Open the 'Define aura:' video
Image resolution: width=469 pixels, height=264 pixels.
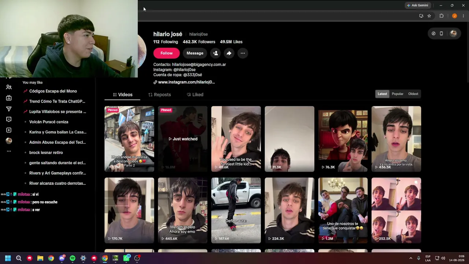pos(236,210)
